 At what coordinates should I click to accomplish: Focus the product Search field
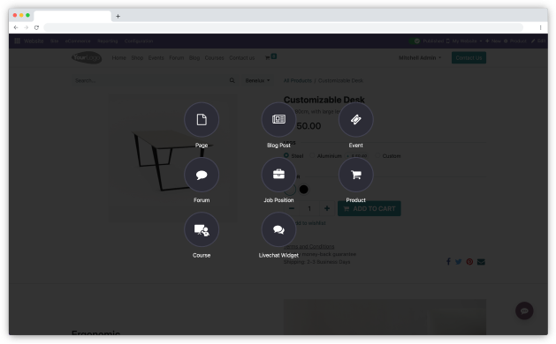click(x=150, y=80)
